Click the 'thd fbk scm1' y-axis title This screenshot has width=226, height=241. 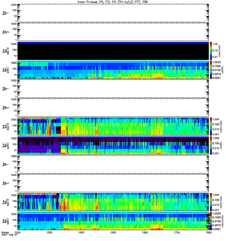[x=6, y=146]
